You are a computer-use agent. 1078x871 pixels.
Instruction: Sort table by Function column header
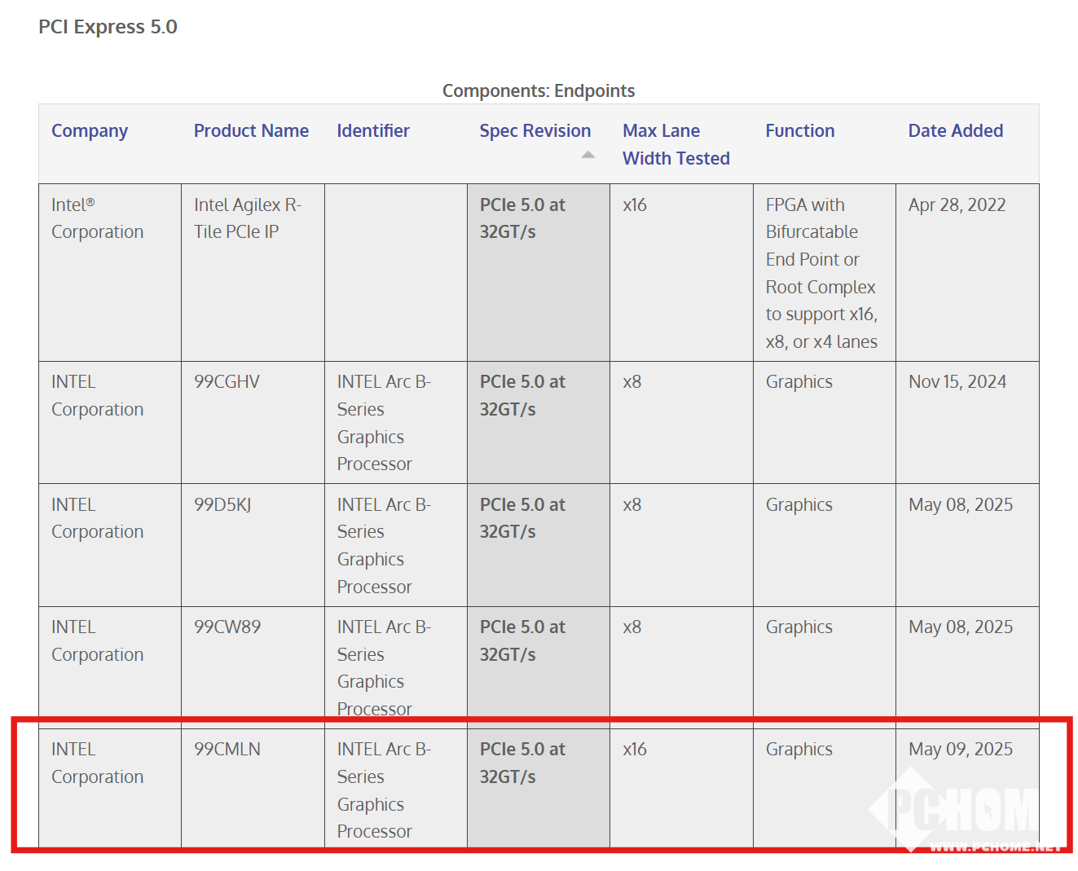[800, 131]
